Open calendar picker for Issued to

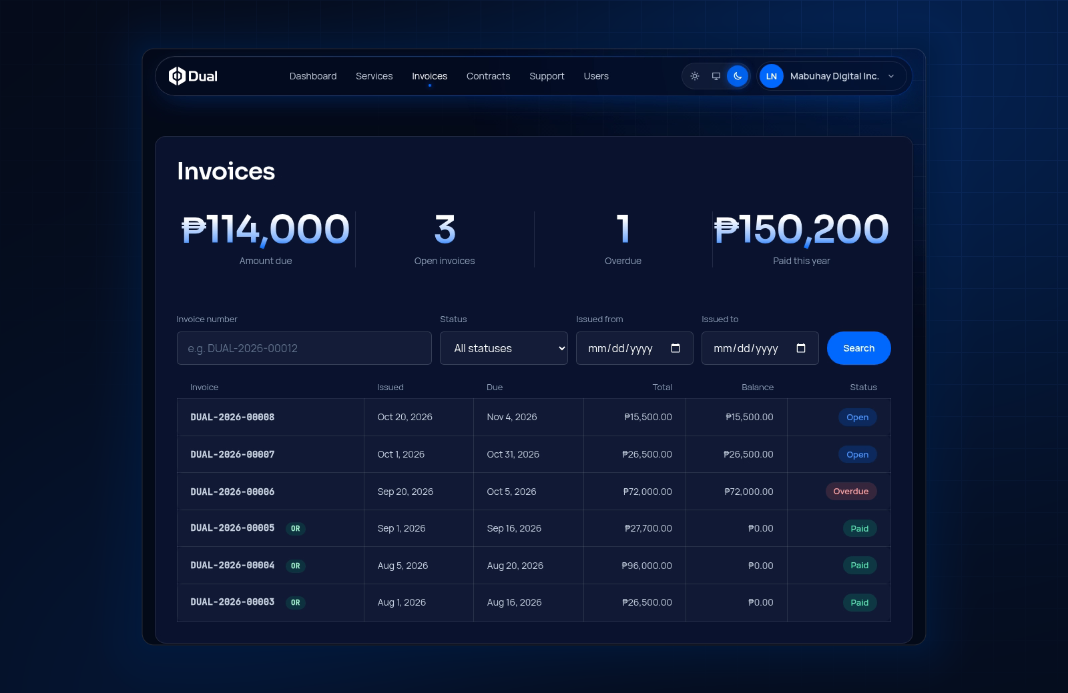click(x=801, y=348)
